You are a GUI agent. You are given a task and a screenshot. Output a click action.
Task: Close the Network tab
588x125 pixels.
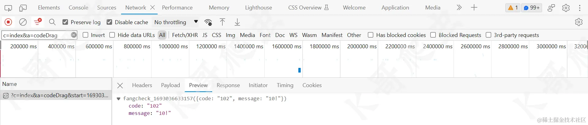tap(153, 7)
